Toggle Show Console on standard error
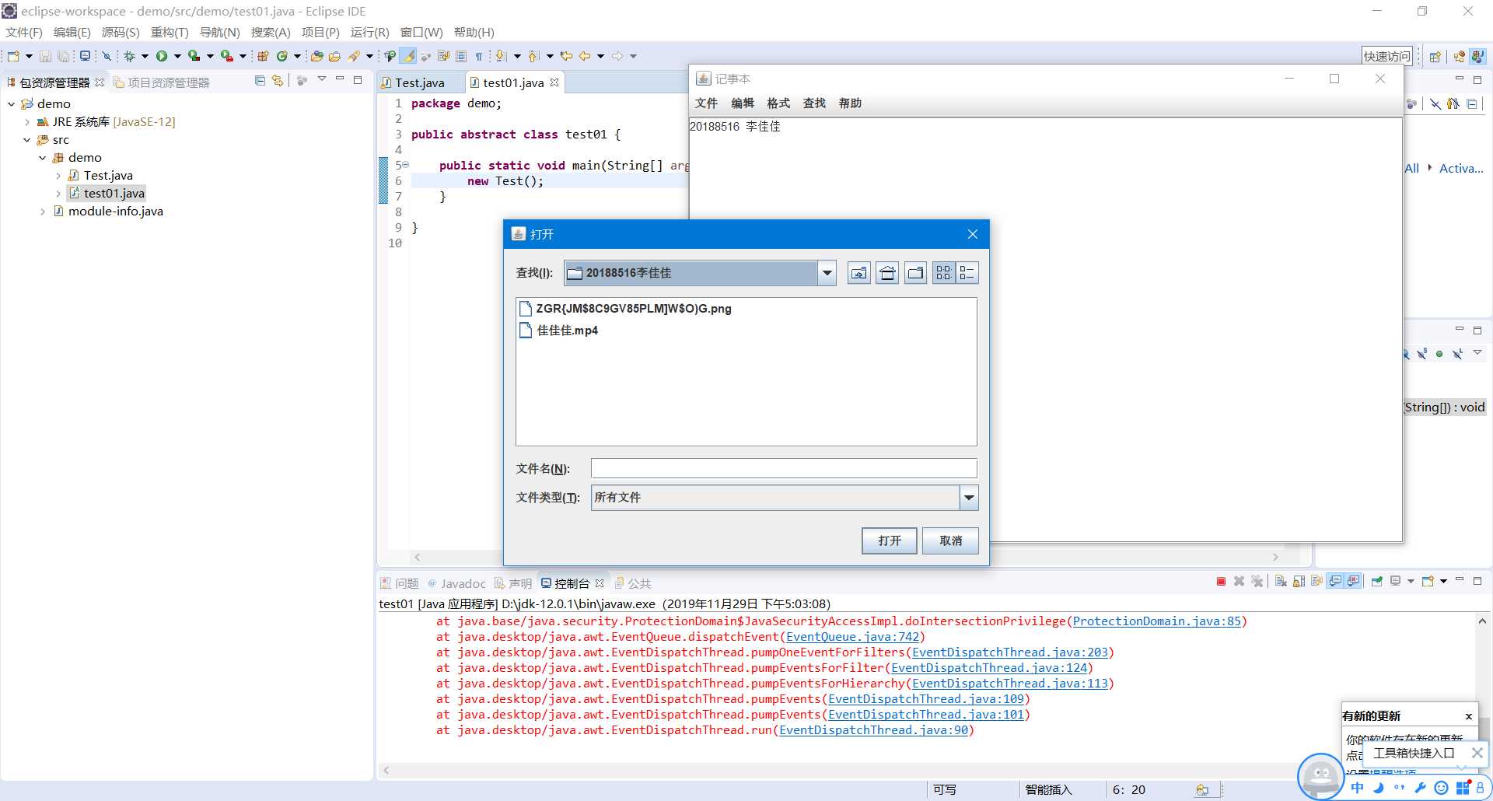The image size is (1493, 801). [1353, 581]
